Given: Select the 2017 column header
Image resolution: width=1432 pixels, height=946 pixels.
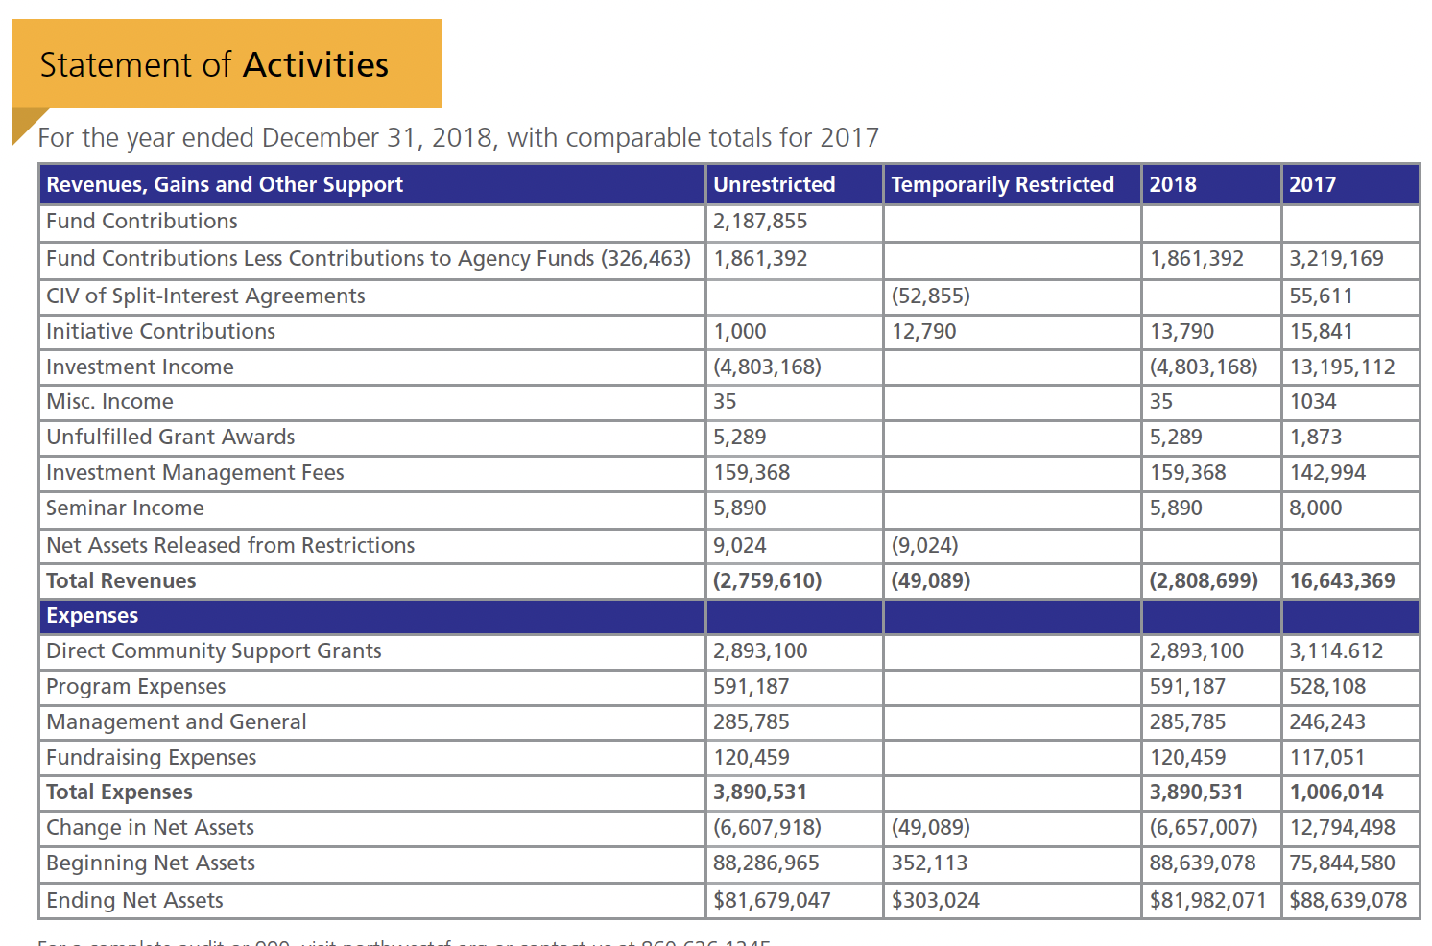Looking at the screenshot, I should [1312, 184].
